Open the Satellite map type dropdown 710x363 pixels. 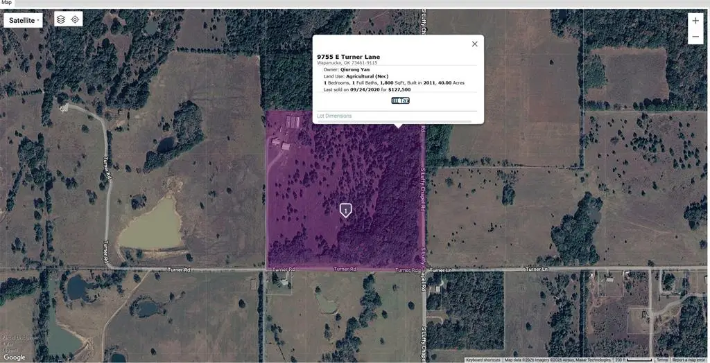click(23, 20)
